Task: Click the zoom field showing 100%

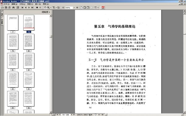Action: 69,7
